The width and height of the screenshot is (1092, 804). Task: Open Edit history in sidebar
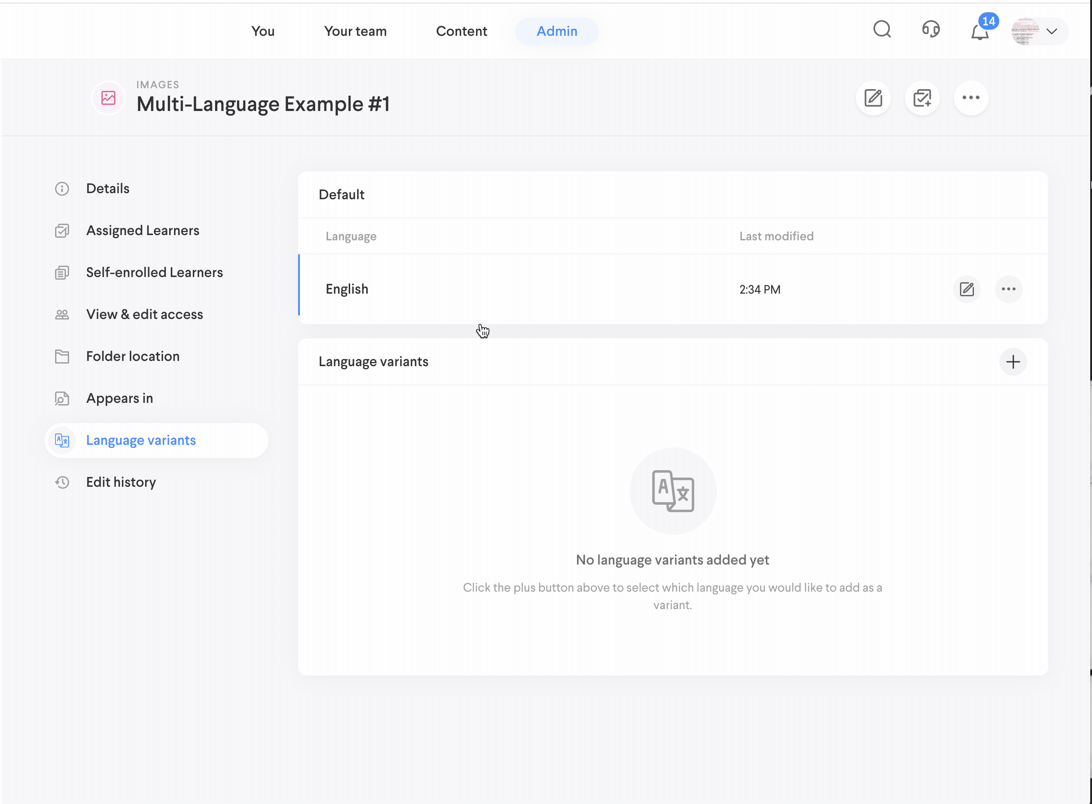click(x=121, y=482)
